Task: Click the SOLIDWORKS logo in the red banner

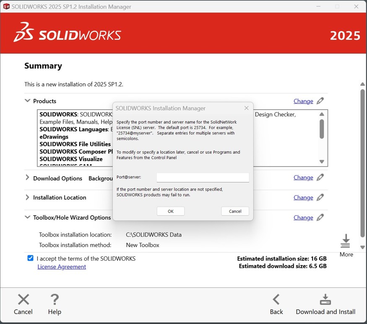Action: [x=67, y=33]
